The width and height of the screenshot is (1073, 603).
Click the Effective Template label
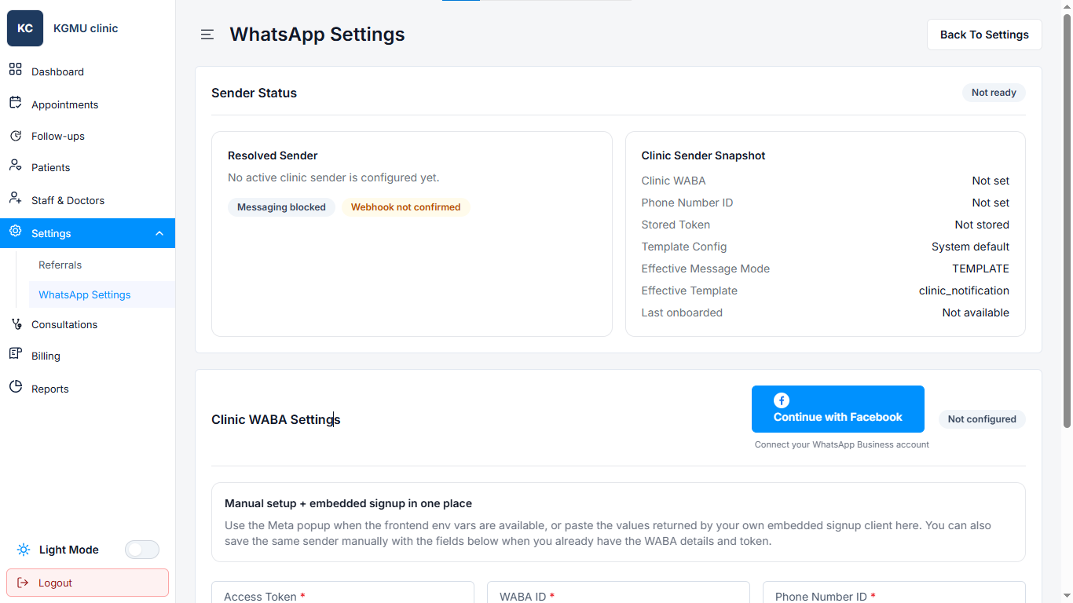[x=690, y=291]
